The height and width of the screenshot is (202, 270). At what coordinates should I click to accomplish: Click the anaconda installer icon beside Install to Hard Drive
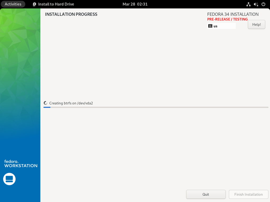click(34, 4)
